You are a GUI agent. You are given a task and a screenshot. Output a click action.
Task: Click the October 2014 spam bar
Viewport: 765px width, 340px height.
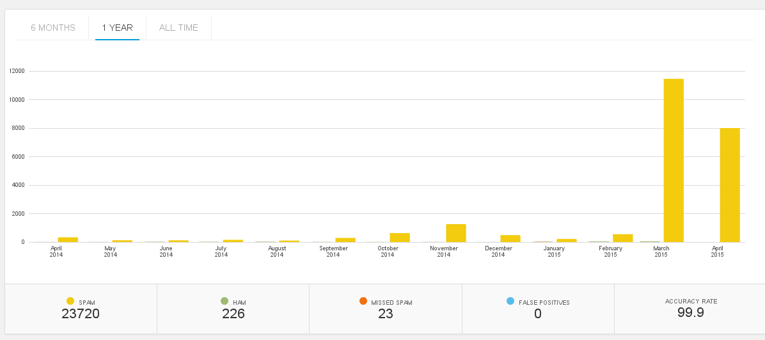[x=400, y=238]
